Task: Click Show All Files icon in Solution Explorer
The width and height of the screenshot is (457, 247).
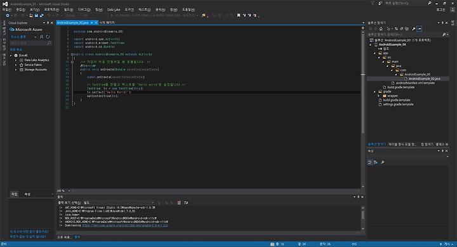Action: tap(407, 28)
